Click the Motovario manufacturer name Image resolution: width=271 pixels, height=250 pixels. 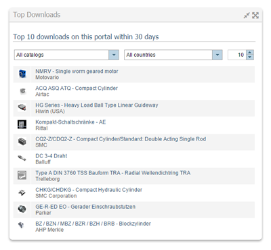click(47, 78)
